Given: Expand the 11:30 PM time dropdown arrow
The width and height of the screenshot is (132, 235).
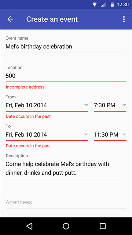Looking at the screenshot, I should (x=124, y=134).
